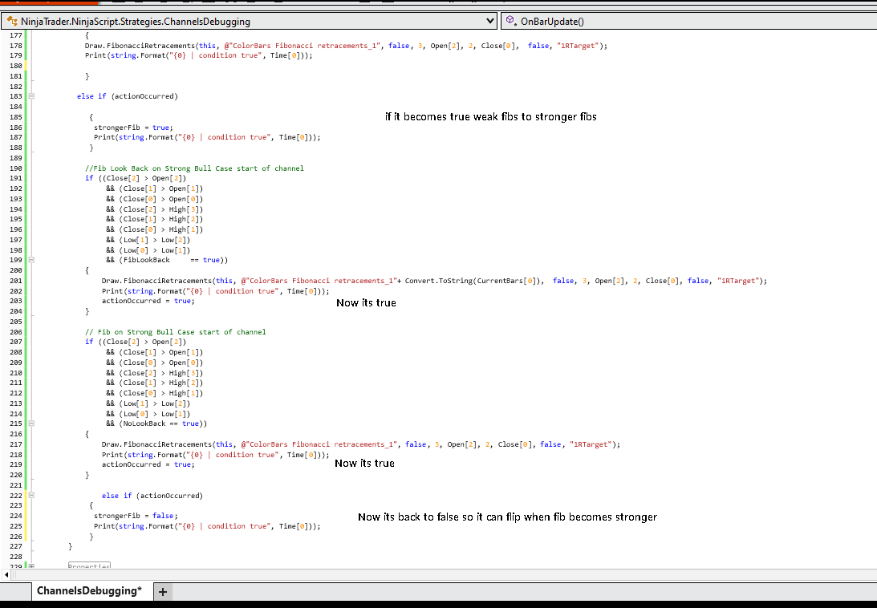Click the '//Fib Look Back on Strong Bull Case' comment

click(194, 168)
